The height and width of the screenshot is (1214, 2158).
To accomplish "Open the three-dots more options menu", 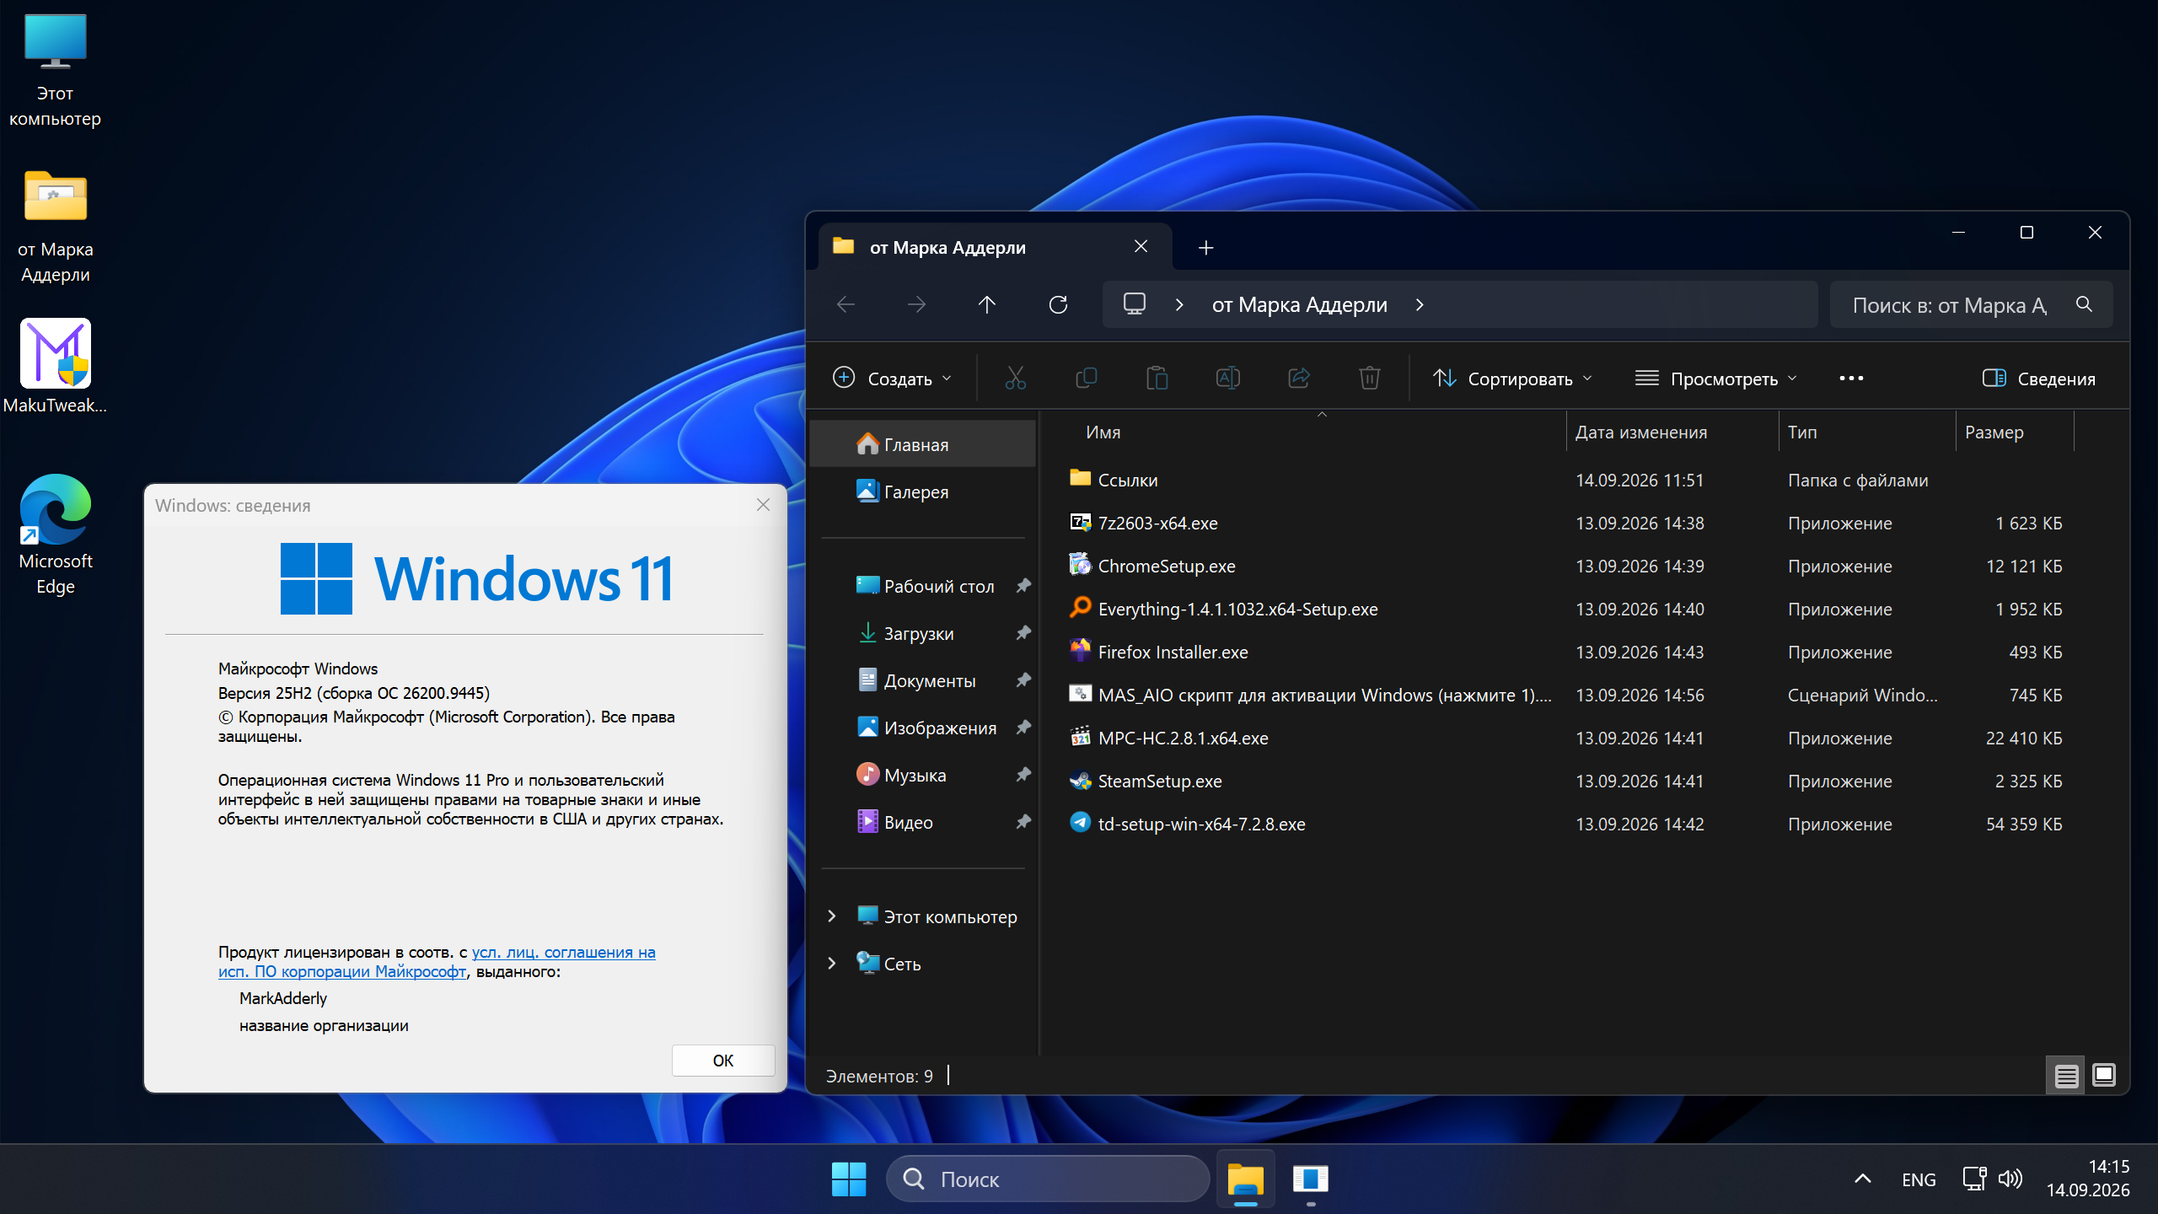I will tap(1851, 379).
